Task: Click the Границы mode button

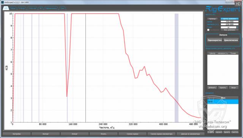Action: point(212,19)
